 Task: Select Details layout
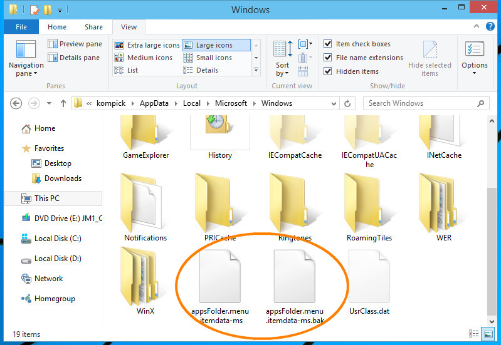pos(201,70)
